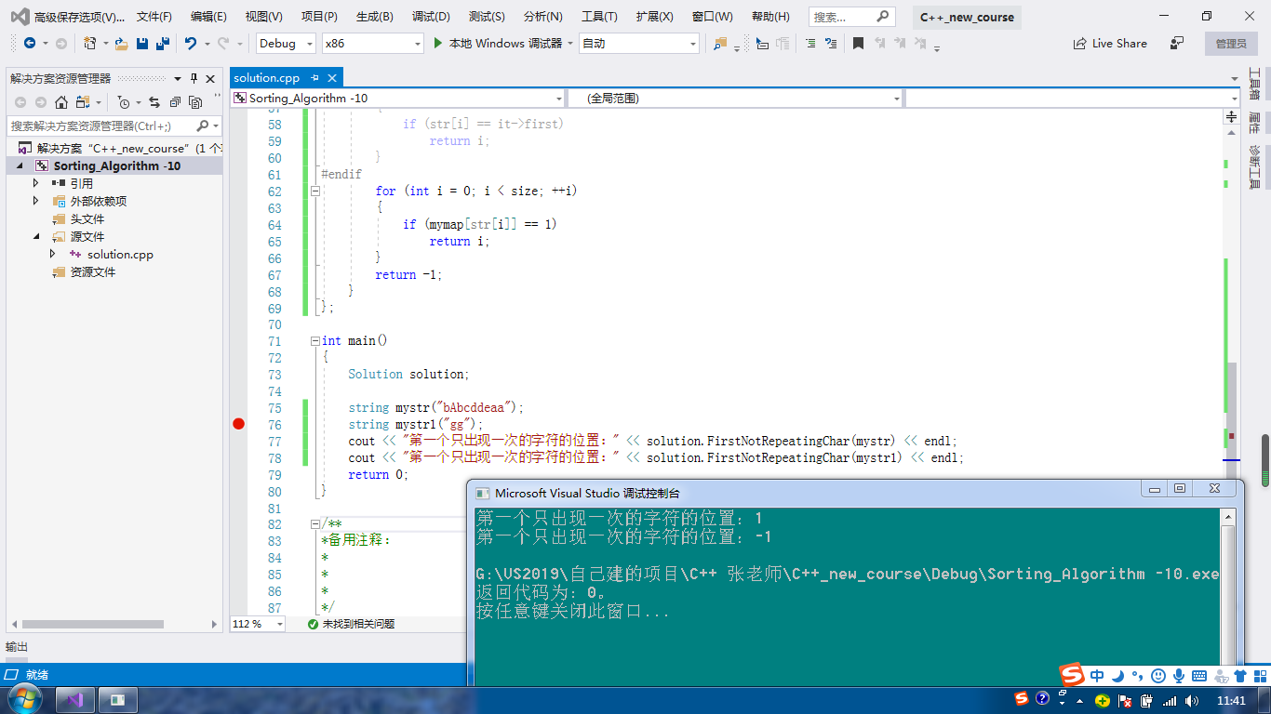The image size is (1271, 714).
Task: Click the open file folder icon
Action: tap(121, 44)
